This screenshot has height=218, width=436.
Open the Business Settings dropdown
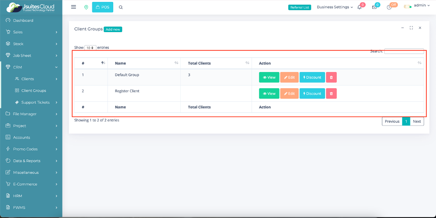pyautogui.click(x=335, y=7)
